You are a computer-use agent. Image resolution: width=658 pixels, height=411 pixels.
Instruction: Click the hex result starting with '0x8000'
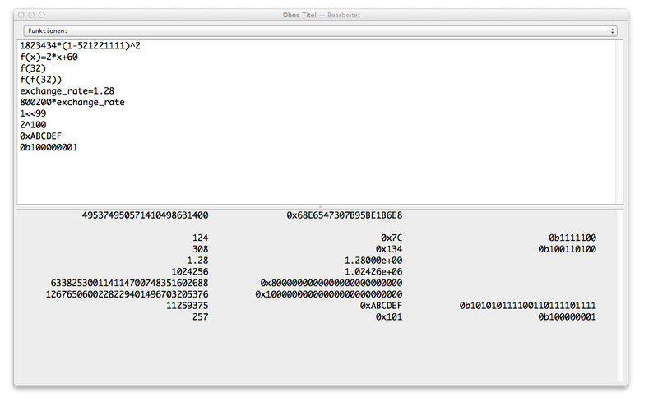[x=331, y=284]
